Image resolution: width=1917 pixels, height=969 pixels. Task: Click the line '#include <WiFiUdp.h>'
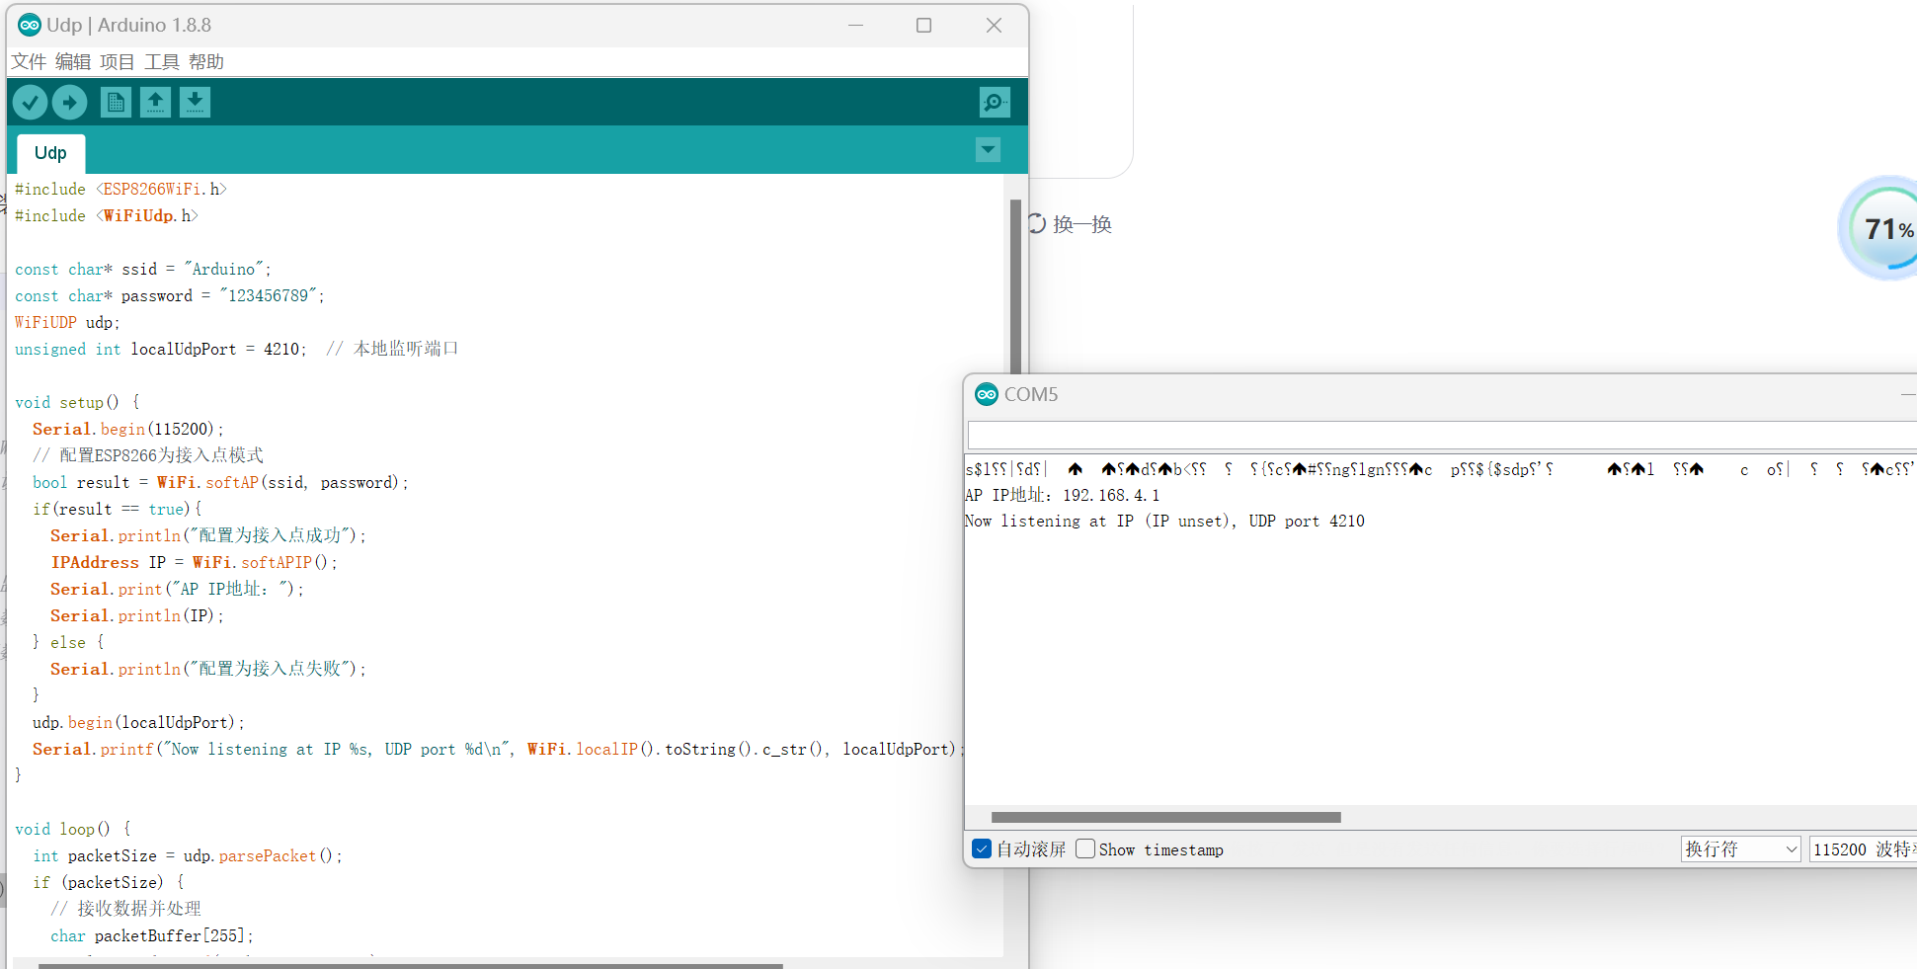click(x=107, y=215)
